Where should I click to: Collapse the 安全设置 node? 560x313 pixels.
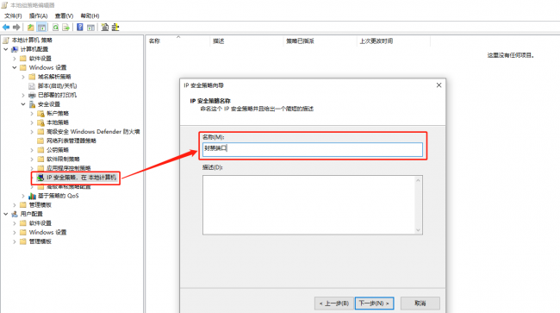(x=23, y=104)
